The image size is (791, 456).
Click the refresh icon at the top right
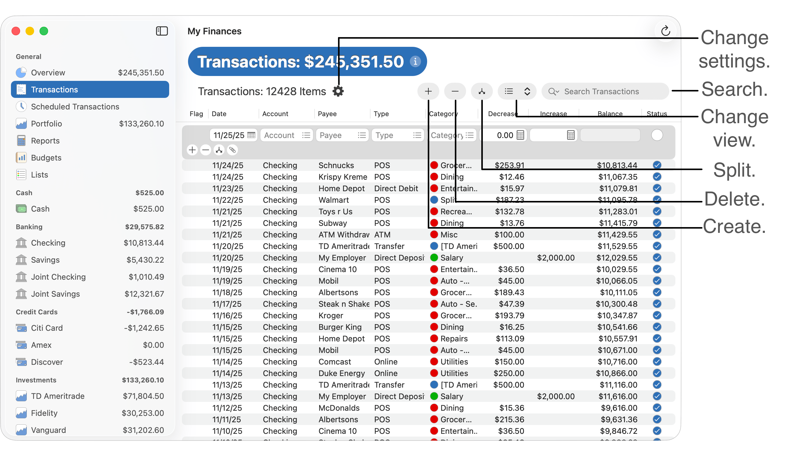(x=665, y=31)
